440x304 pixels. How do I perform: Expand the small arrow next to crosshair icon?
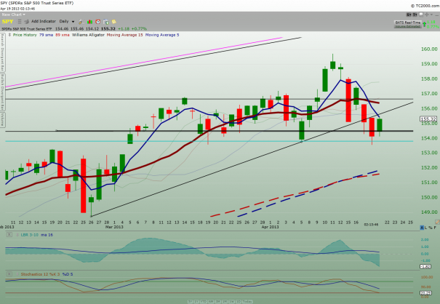[x=431, y=15]
